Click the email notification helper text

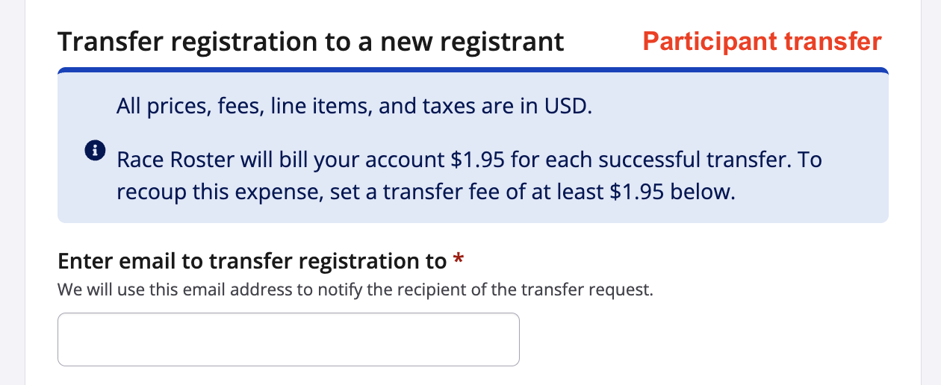pos(355,289)
